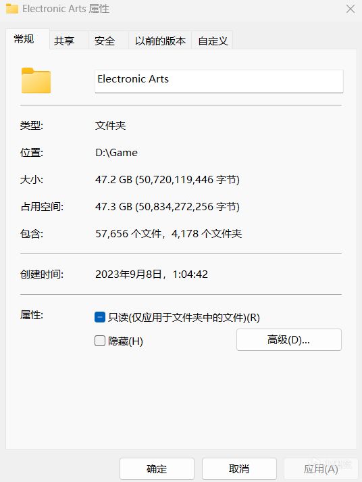Click the Electronic Arts folder name field
The image size is (362, 482).
pyautogui.click(x=219, y=81)
